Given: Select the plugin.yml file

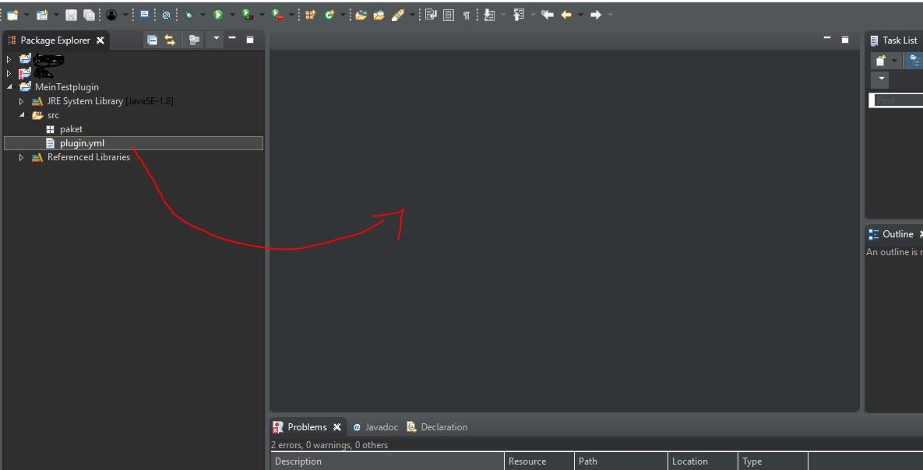Looking at the screenshot, I should (82, 143).
